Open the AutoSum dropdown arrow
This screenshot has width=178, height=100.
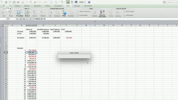[53, 2]
